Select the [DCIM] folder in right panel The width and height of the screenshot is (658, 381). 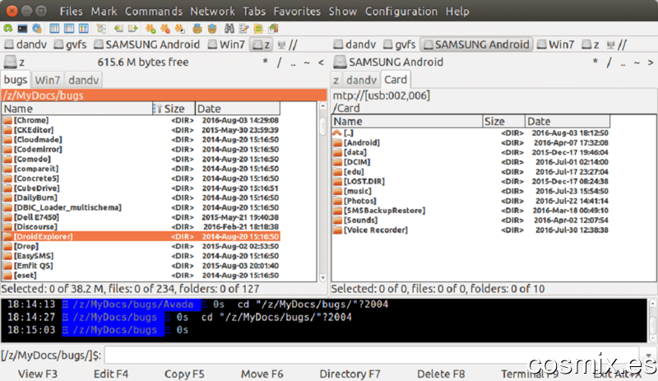pyautogui.click(x=470, y=162)
